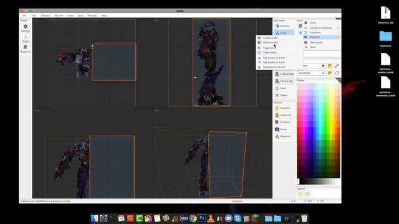Launch Google Chrome from the Dock
Viewport: 399px width, 224px height.
(x=193, y=218)
